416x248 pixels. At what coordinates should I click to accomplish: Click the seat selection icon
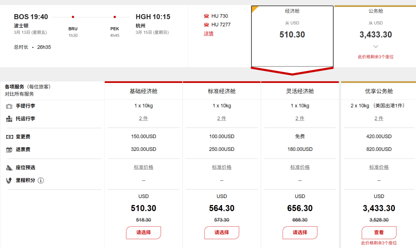point(9,168)
